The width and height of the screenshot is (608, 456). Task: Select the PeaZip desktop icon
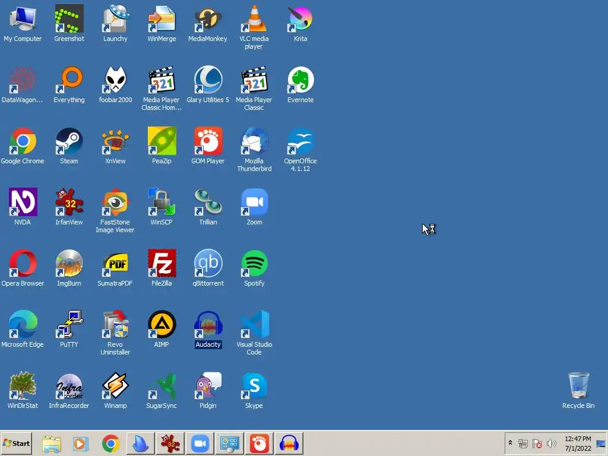pyautogui.click(x=161, y=146)
